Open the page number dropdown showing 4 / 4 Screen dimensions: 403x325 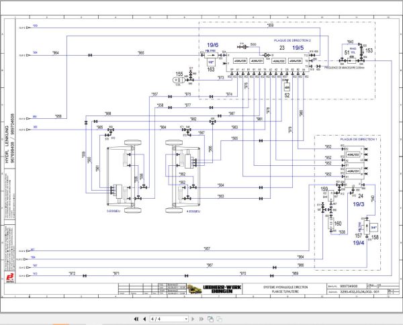[x=169, y=319]
